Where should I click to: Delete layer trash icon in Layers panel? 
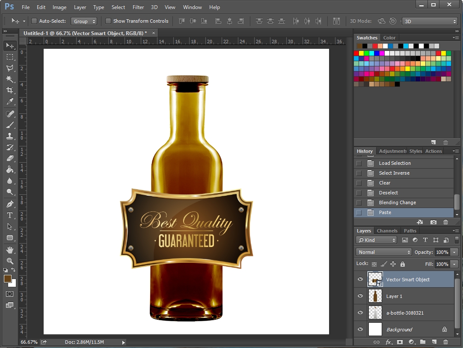point(445,342)
